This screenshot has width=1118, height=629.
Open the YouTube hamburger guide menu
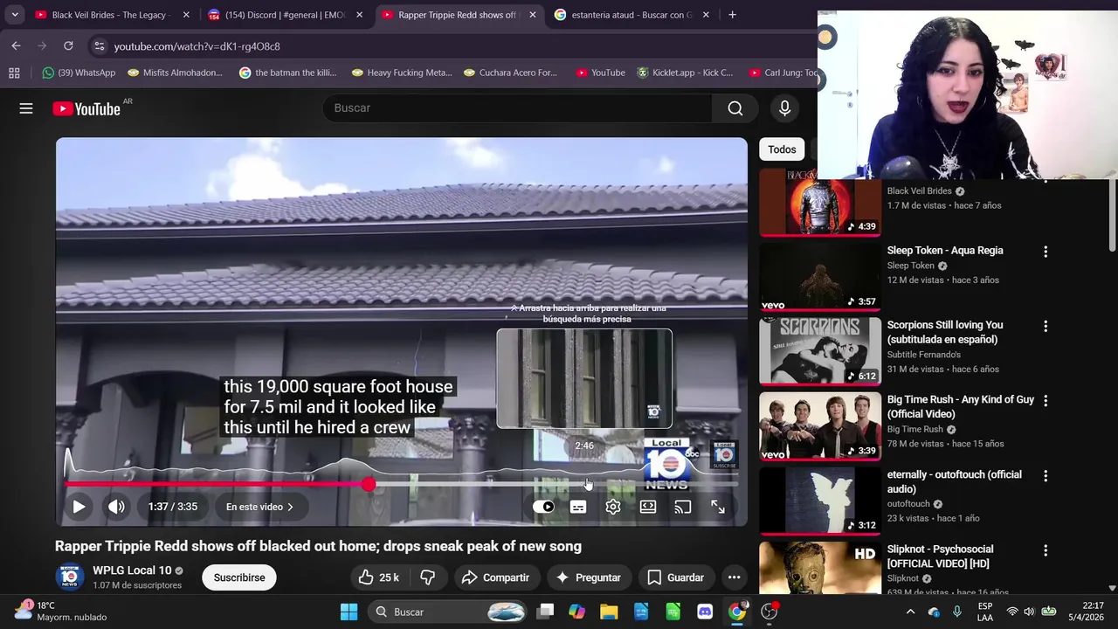26,108
